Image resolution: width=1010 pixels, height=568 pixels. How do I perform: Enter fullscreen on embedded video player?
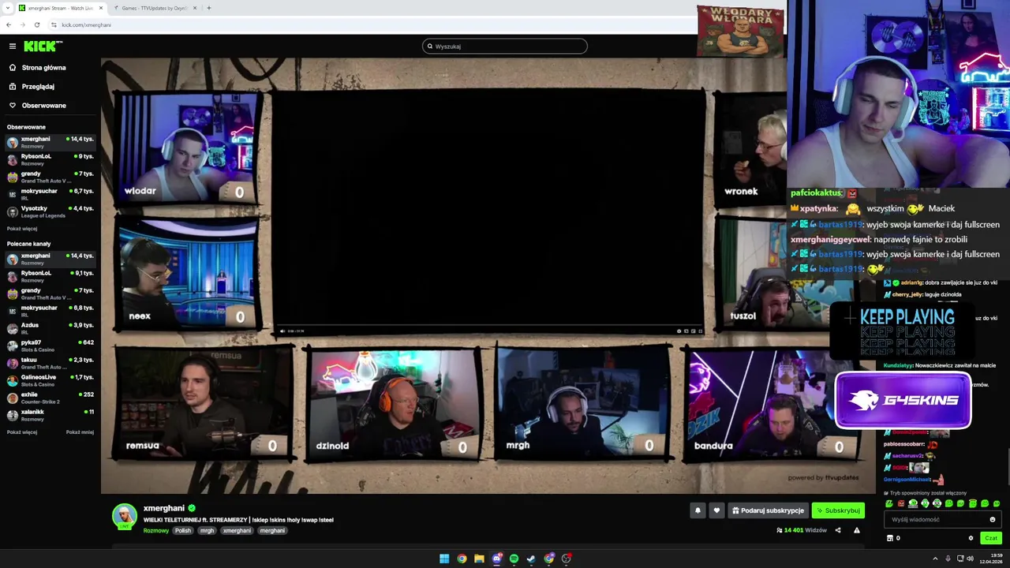(x=700, y=331)
